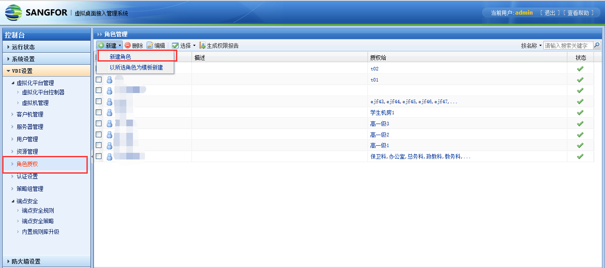Click the green status checkmark for 高一级2

(580, 135)
